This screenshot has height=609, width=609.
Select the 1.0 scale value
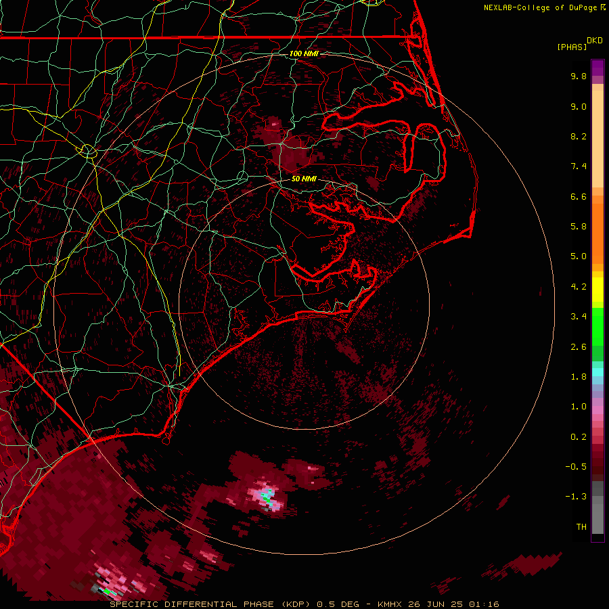(x=579, y=407)
